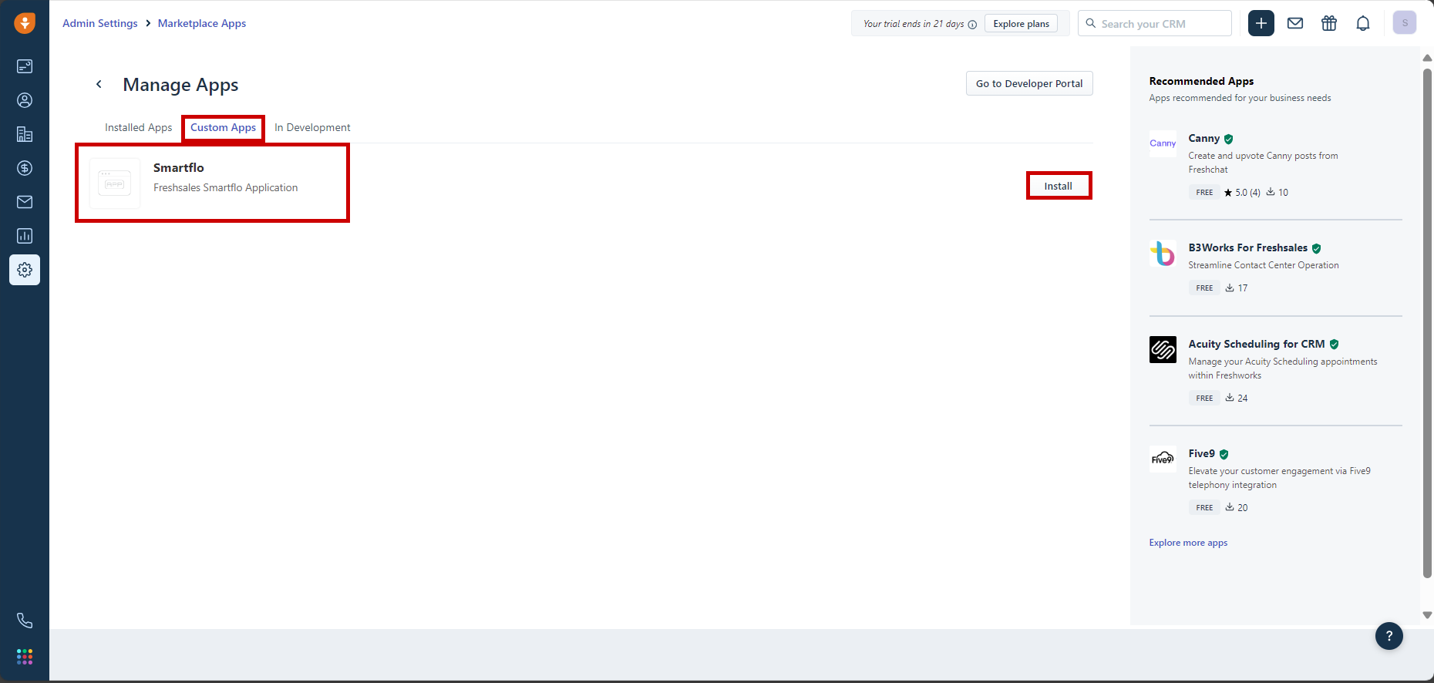
Task: Click the Acuity Scheduling app logo
Action: pyautogui.click(x=1163, y=349)
